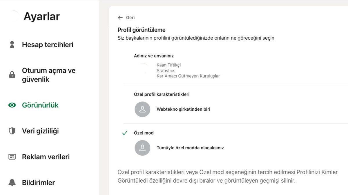Open the Oturum açma ve güvenlik section
Viewport: 348px width, 195px height.
coord(48,75)
